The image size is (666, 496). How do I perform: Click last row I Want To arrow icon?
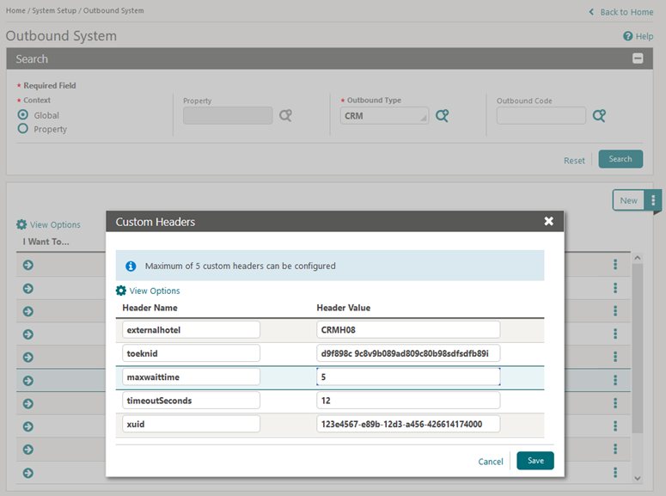(x=28, y=473)
